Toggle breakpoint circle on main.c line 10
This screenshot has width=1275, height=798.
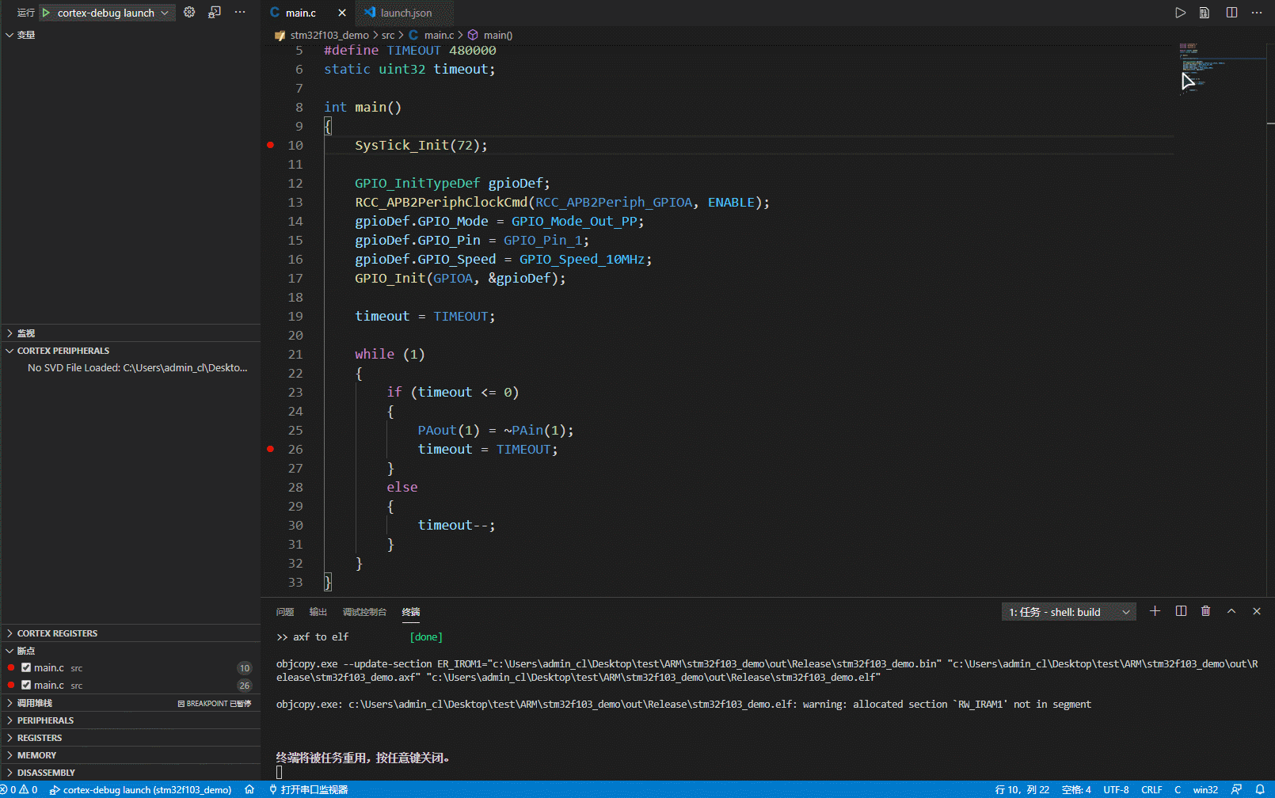pyautogui.click(x=270, y=145)
